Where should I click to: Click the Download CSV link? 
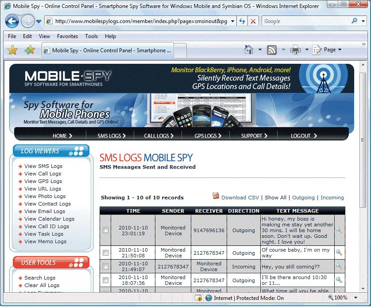[240, 198]
